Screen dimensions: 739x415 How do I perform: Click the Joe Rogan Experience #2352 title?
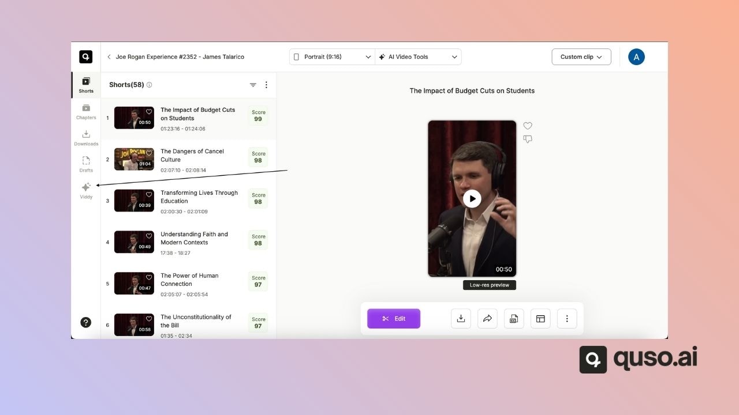(x=180, y=57)
